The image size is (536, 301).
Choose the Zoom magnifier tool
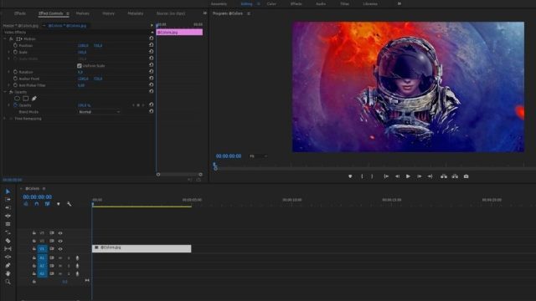tap(8, 282)
